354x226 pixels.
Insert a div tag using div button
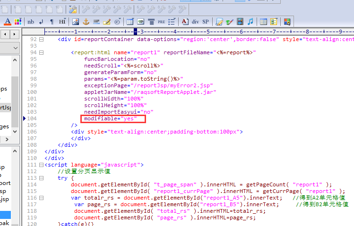[196, 21]
